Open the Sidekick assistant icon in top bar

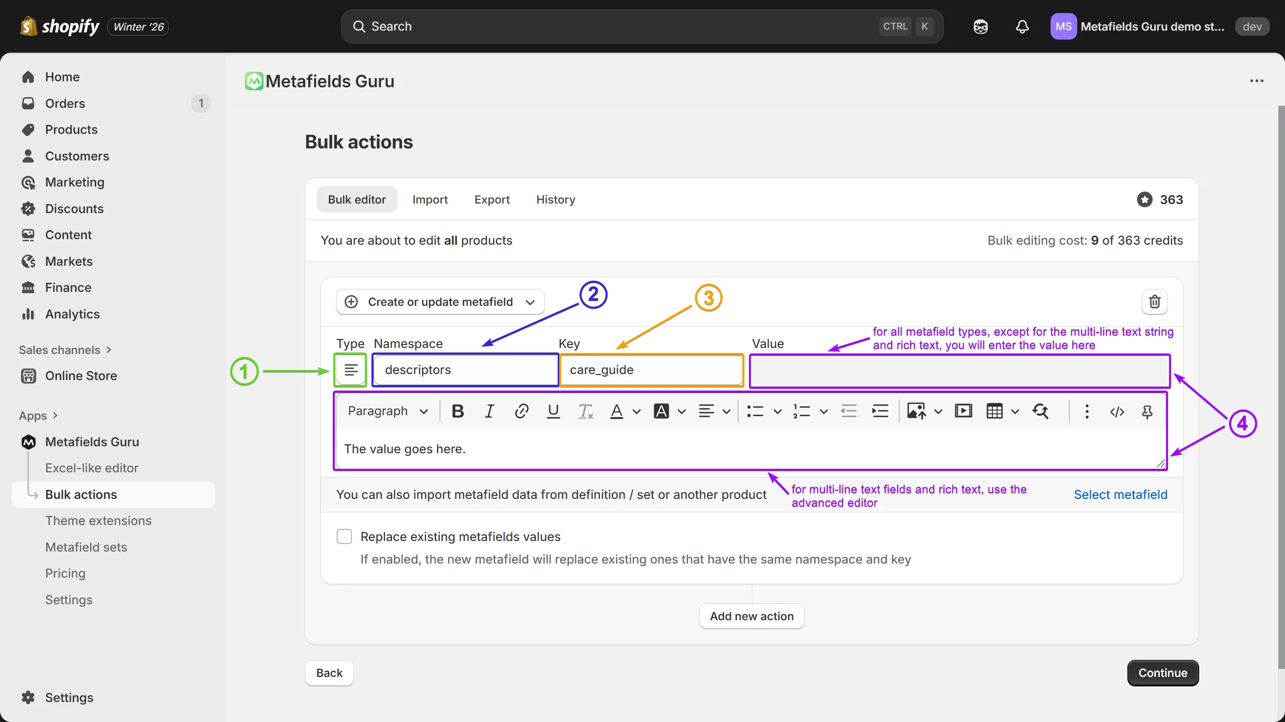[980, 27]
